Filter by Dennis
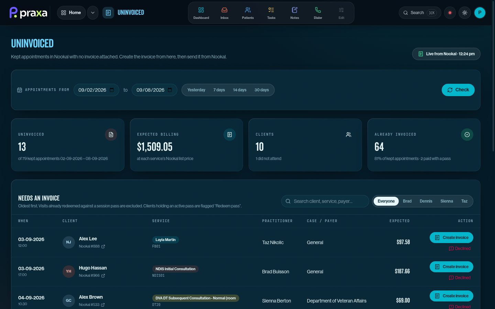This screenshot has height=309, width=495. [x=426, y=201]
